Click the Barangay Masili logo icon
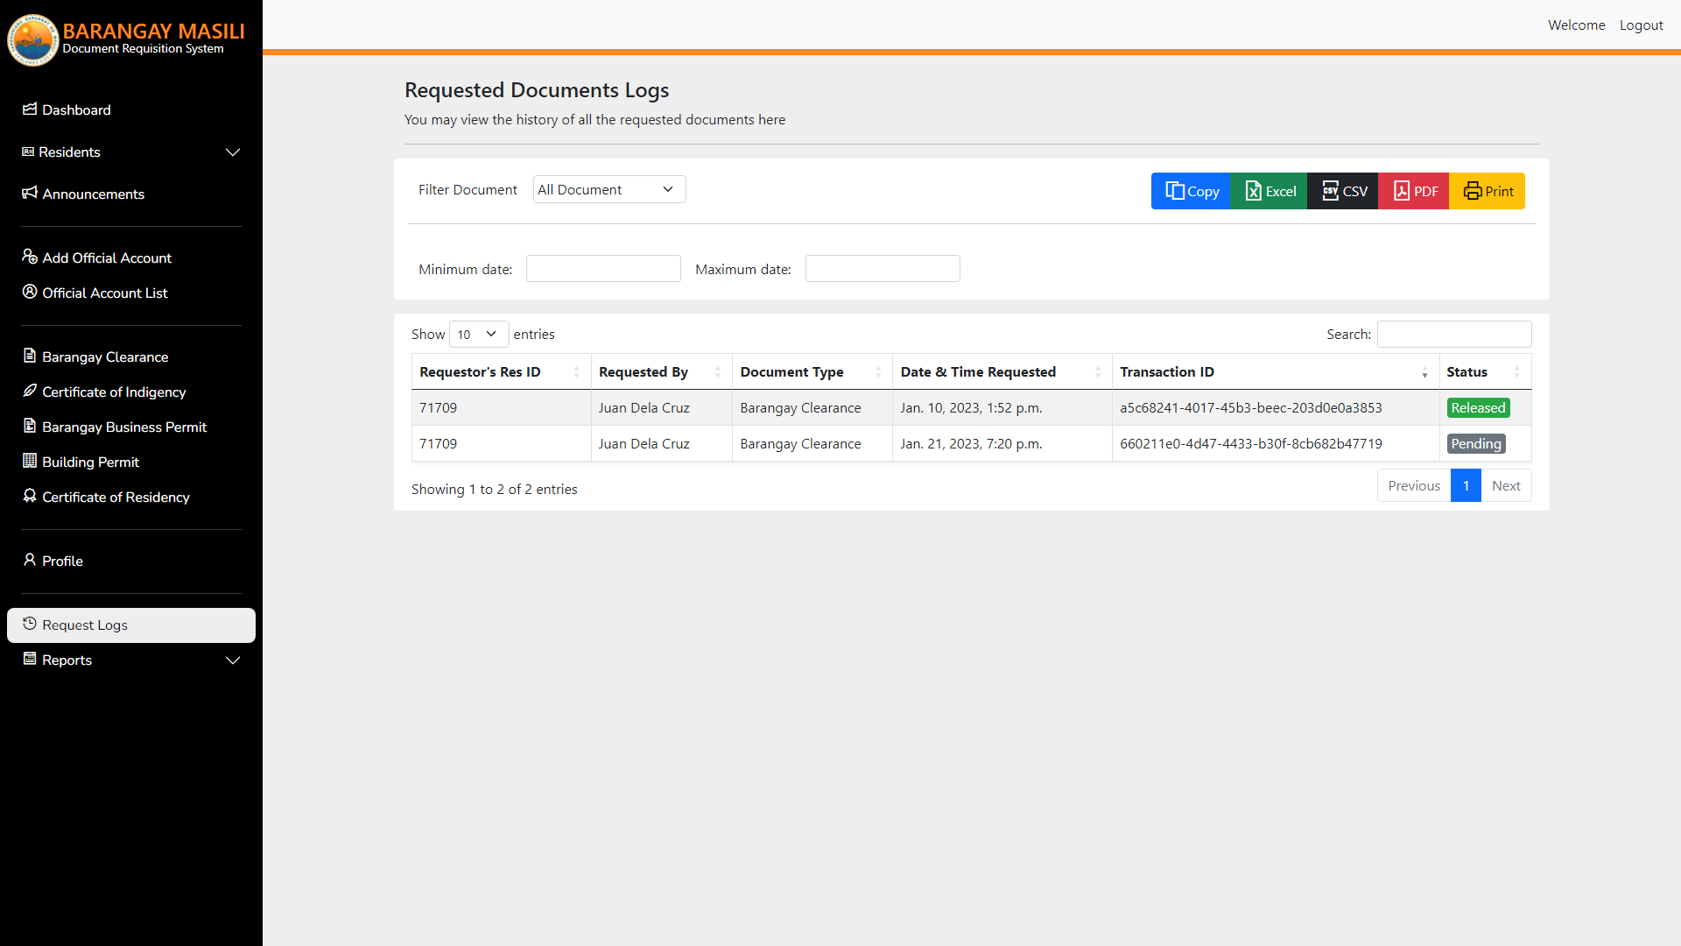Image resolution: width=1681 pixels, height=946 pixels. point(33,40)
